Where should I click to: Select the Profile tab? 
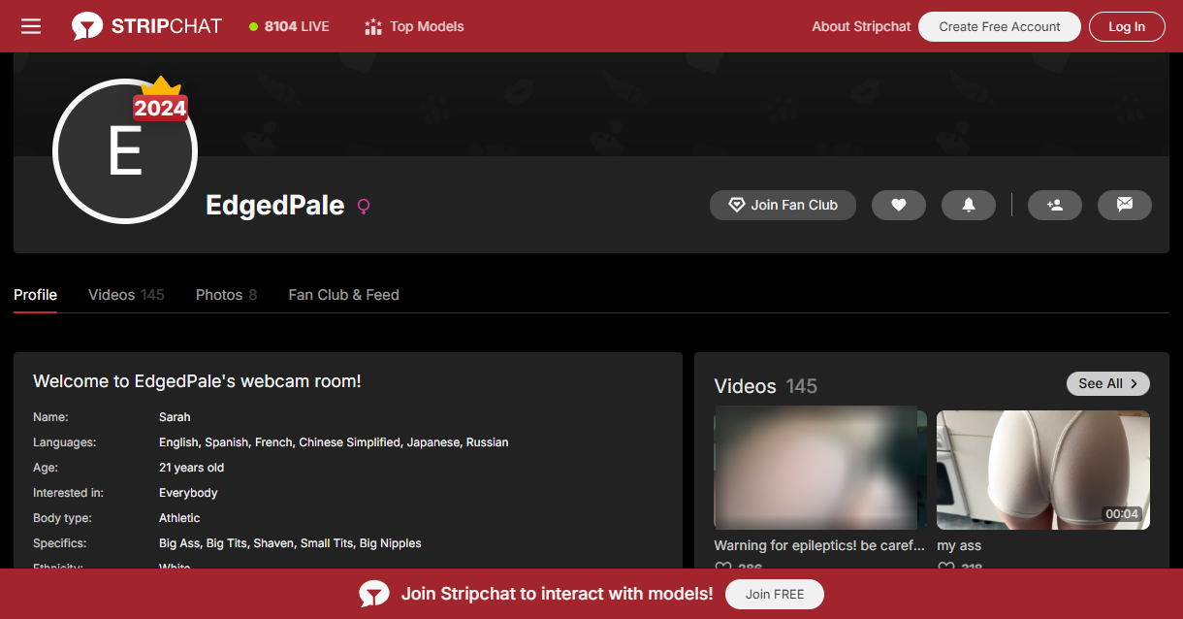[36, 295]
